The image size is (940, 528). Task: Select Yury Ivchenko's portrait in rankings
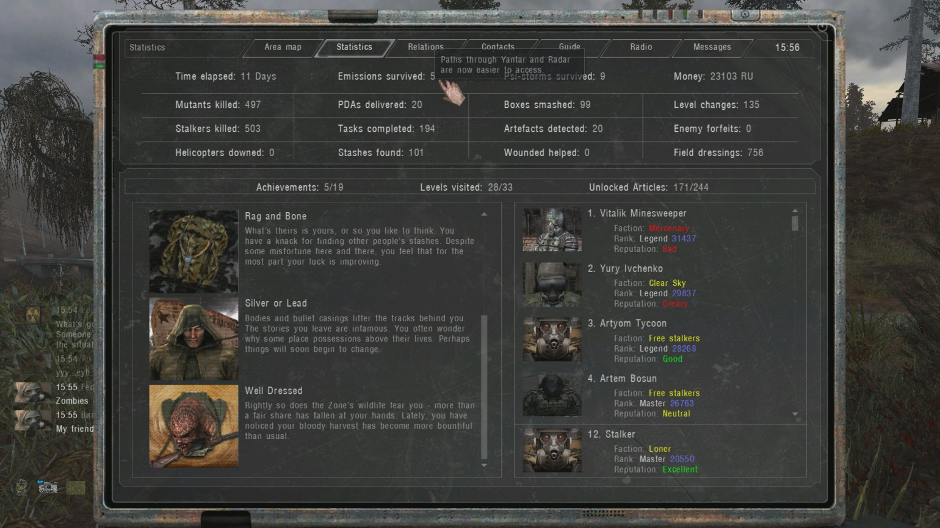point(552,285)
